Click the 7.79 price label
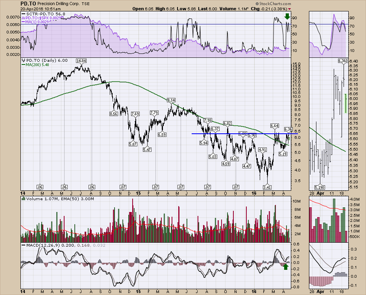 coord(154,112)
